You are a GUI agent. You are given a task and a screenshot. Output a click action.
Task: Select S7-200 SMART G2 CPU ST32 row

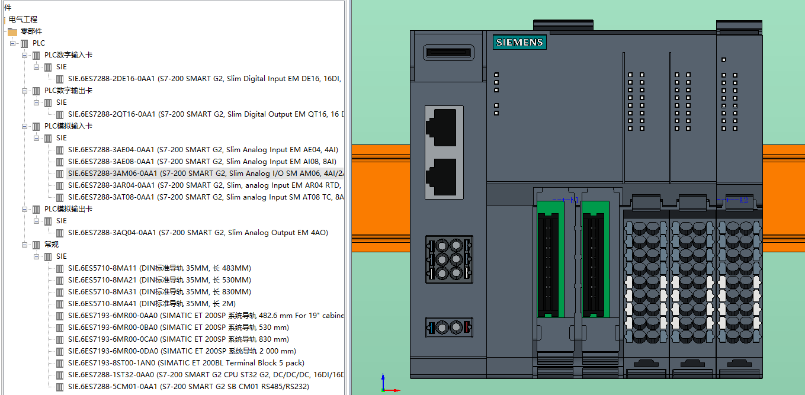(x=205, y=375)
